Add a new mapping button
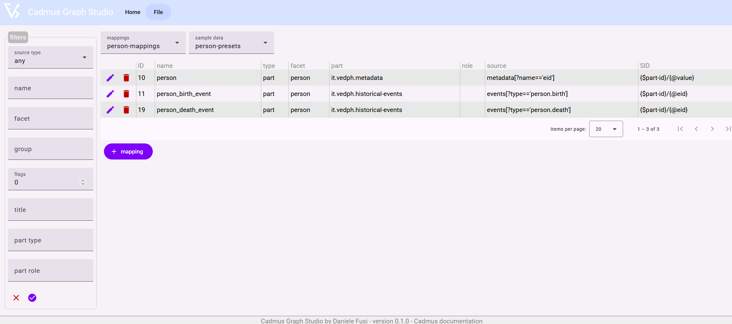 128,151
